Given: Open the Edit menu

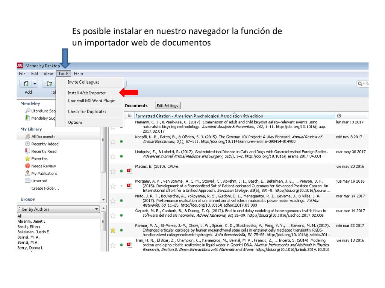Looking at the screenshot, I should click(x=35, y=73).
